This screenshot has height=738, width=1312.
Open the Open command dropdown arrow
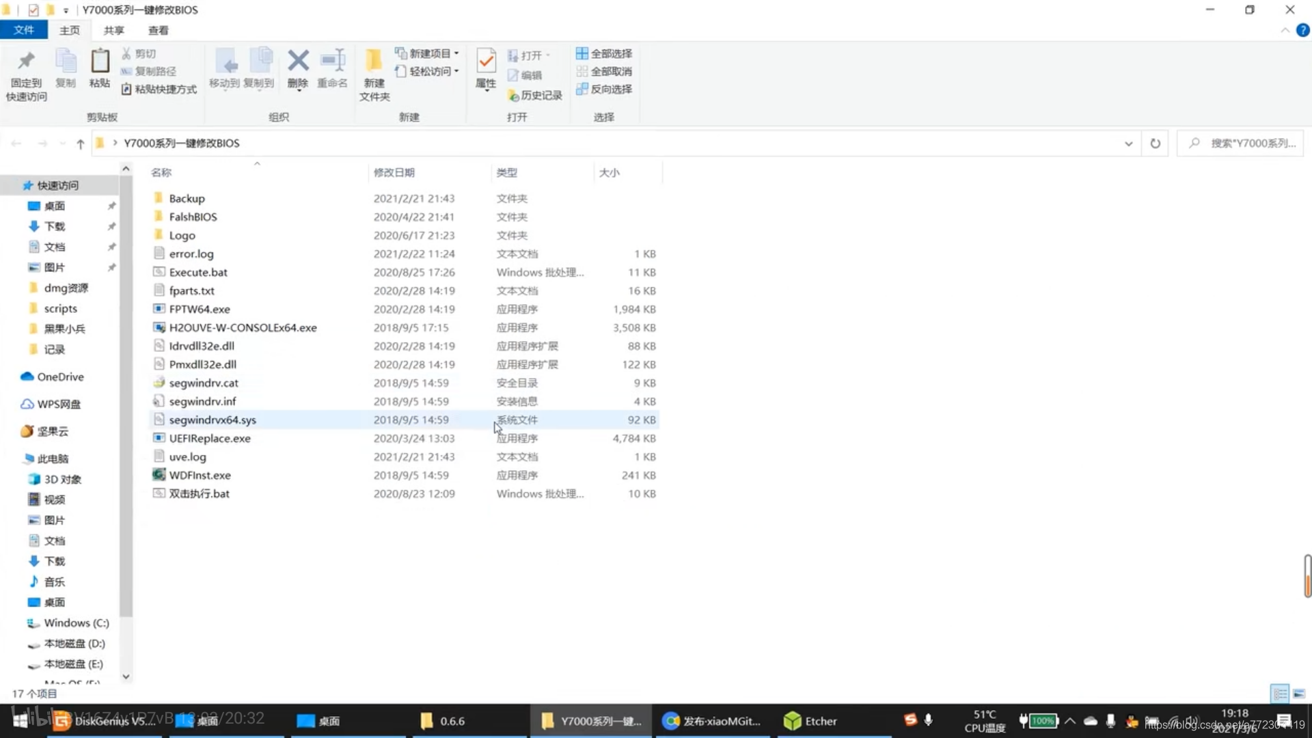[x=547, y=55]
